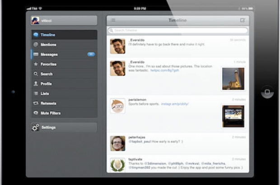Click the Search Timeline input field

tap(178, 31)
